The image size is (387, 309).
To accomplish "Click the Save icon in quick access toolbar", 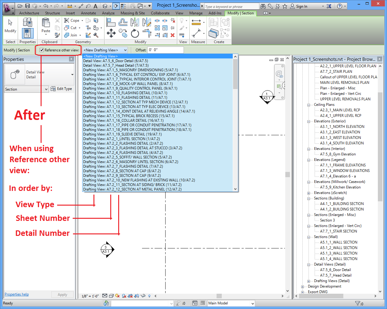I will [x=27, y=6].
